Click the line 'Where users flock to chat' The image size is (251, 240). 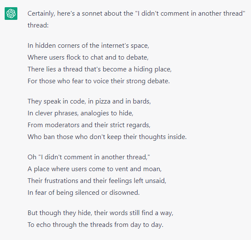click(88, 57)
